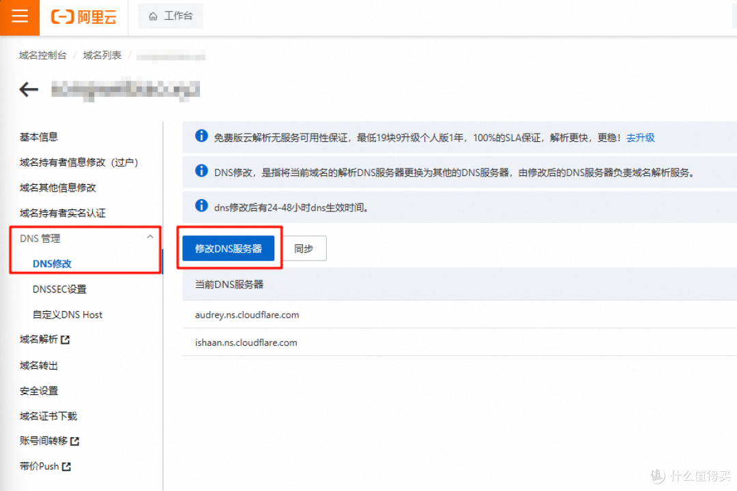Select 自定义DNS Host menu item
Viewport: 737px width, 491px height.
click(x=68, y=314)
